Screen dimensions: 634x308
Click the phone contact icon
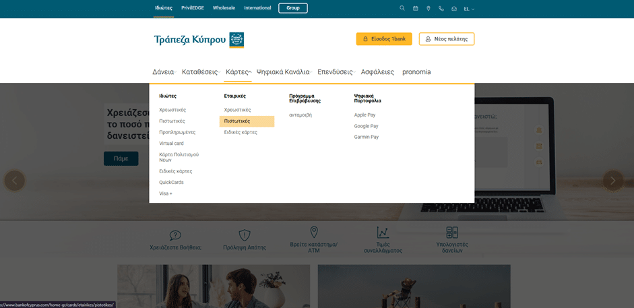click(x=441, y=9)
